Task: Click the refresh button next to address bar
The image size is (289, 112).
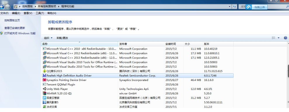Action: point(234,6)
